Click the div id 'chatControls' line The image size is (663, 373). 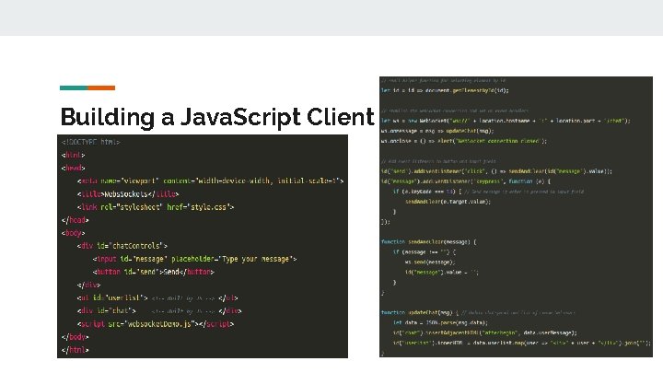122,246
